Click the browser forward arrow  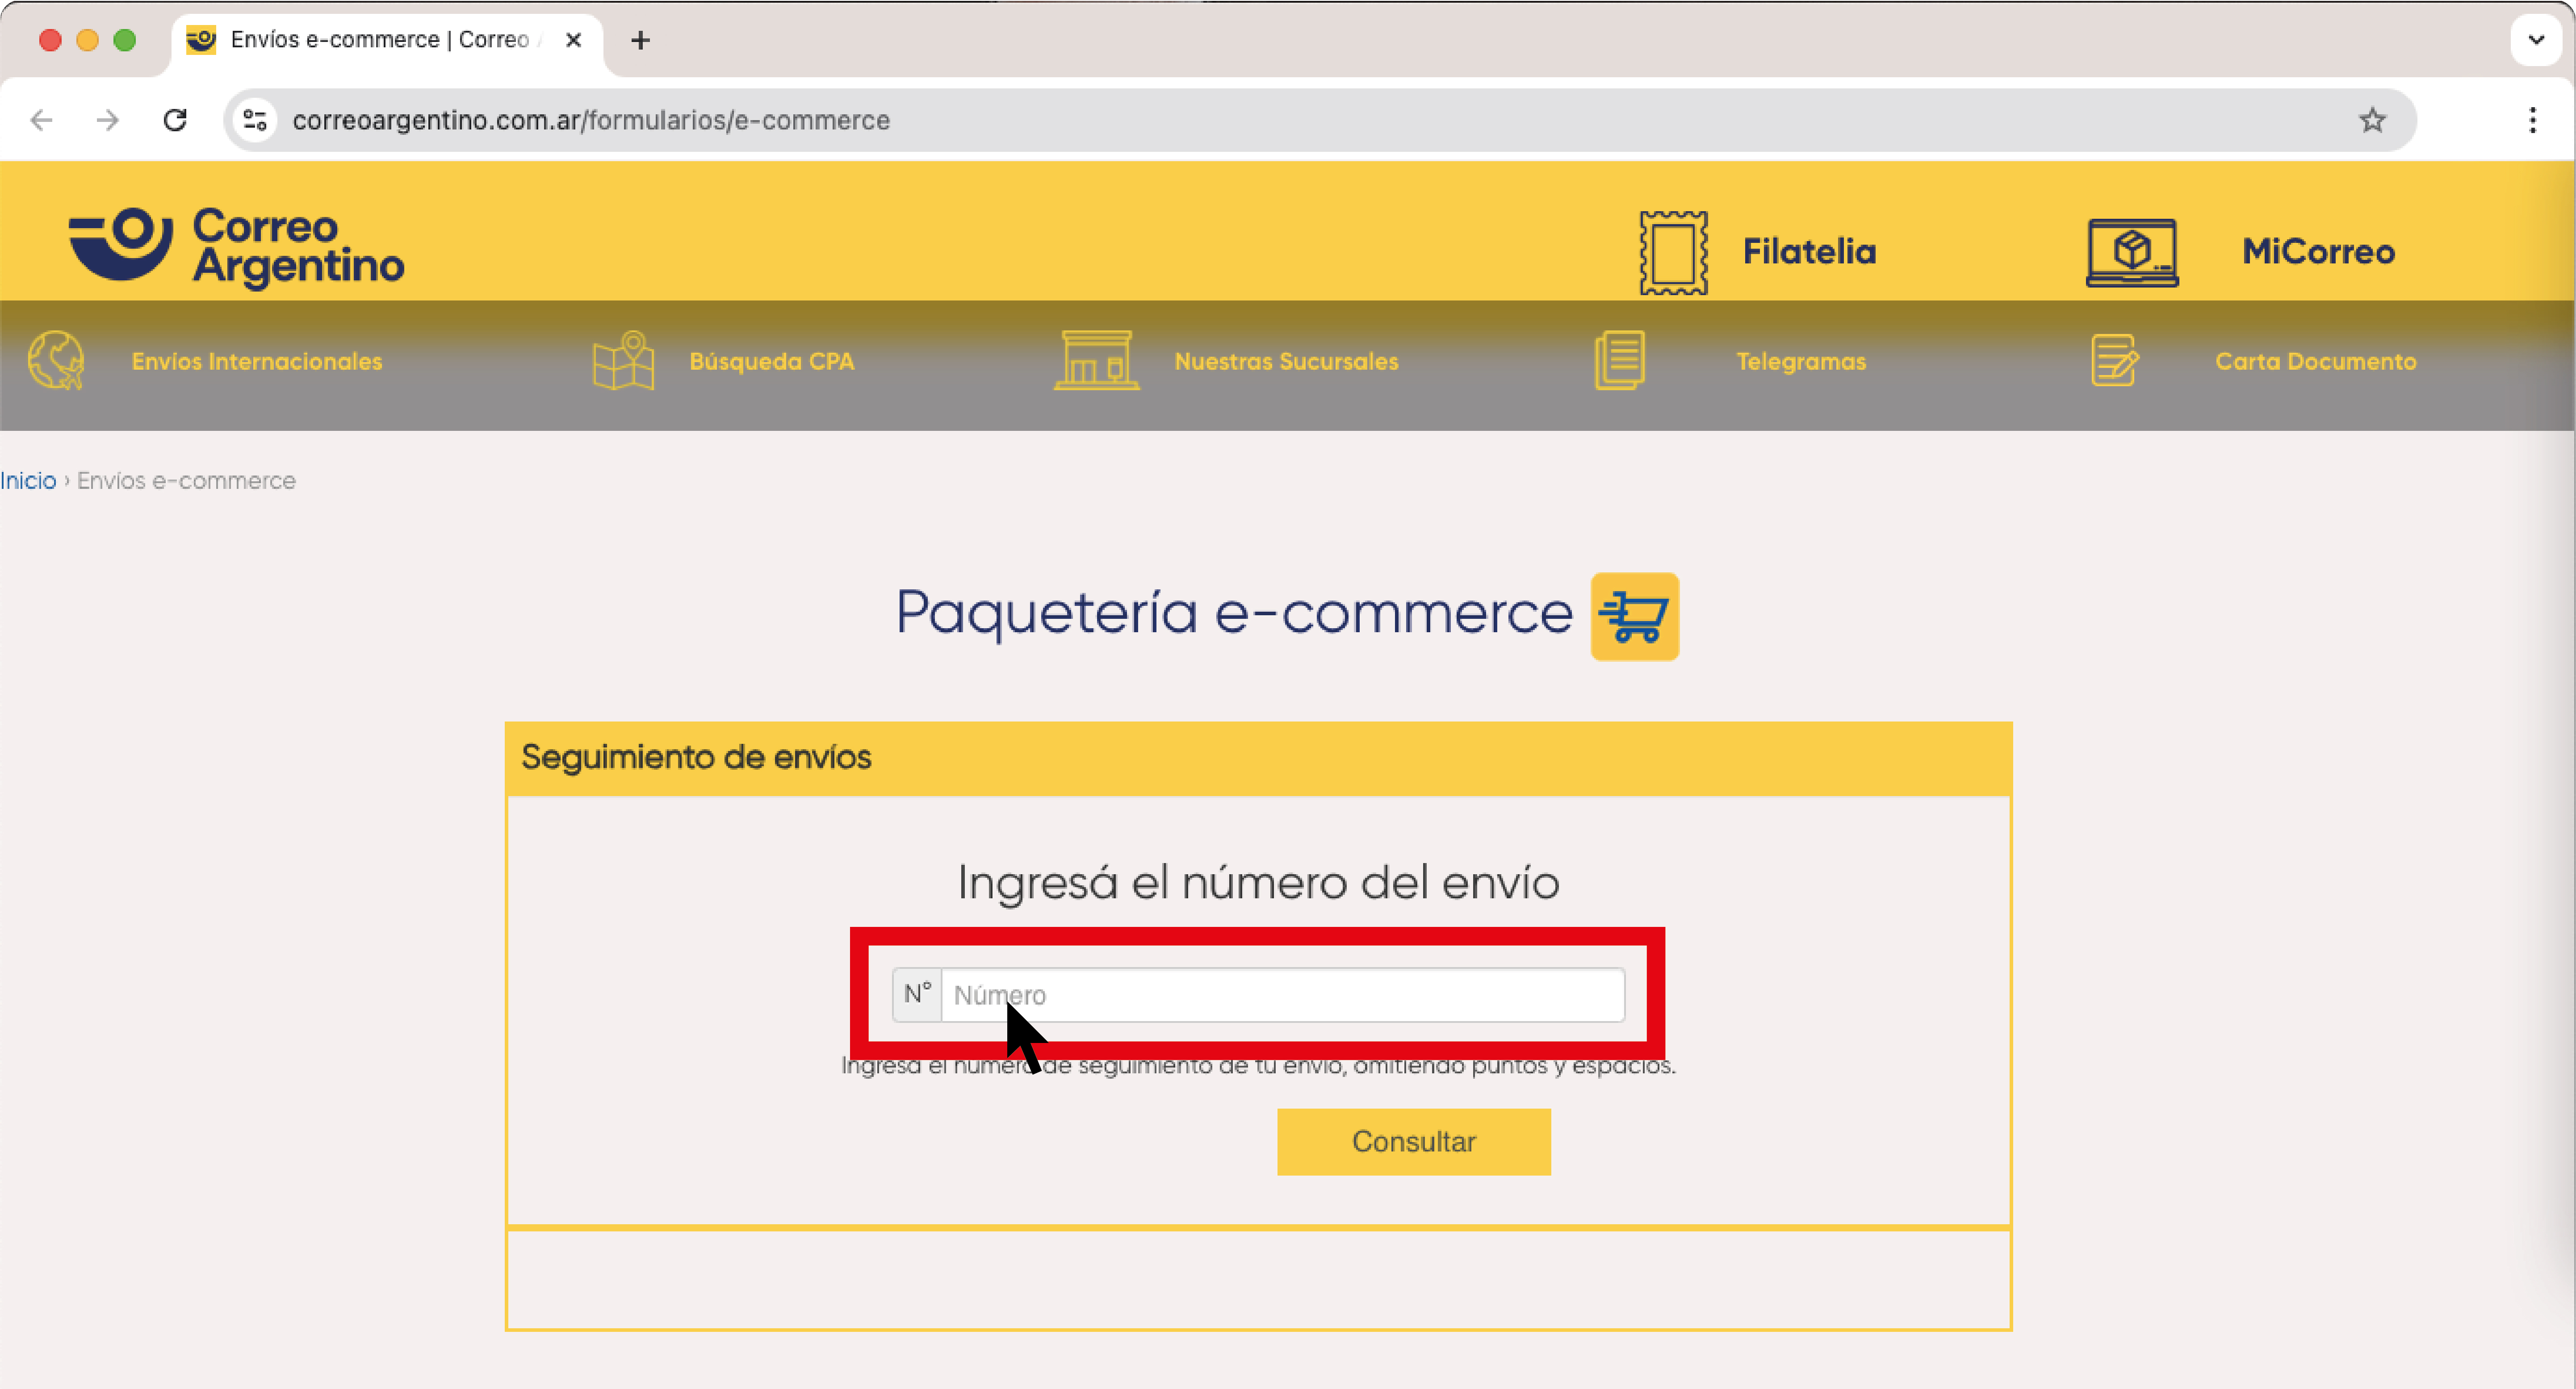(x=107, y=120)
